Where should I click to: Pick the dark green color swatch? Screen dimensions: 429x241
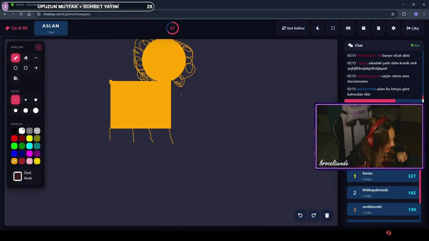[22, 146]
